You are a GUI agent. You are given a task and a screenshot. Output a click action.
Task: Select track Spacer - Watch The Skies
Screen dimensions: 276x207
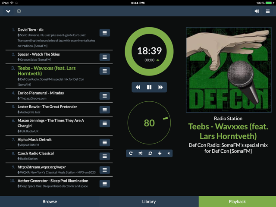coord(38,54)
